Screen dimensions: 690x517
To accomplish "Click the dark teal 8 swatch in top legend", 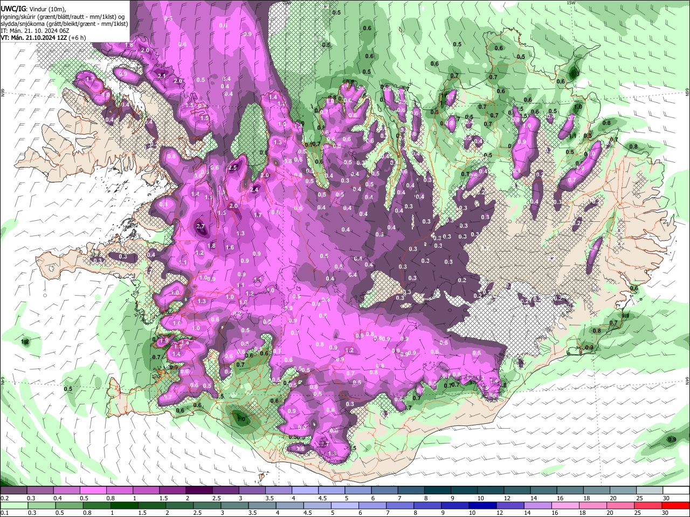I will pyautogui.click(x=438, y=491).
